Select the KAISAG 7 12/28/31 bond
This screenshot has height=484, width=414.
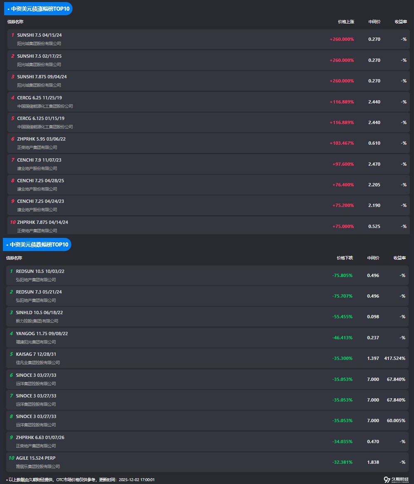coord(36,354)
